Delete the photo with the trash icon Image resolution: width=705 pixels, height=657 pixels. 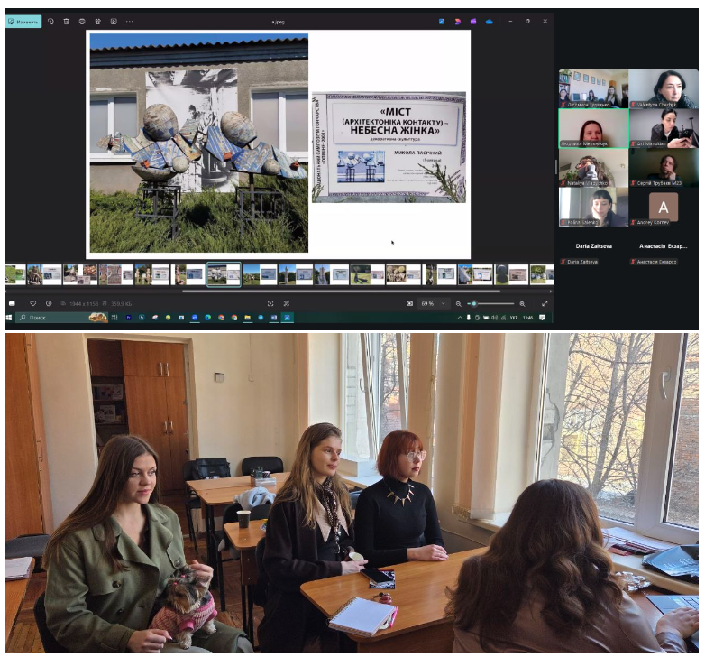[x=67, y=21]
